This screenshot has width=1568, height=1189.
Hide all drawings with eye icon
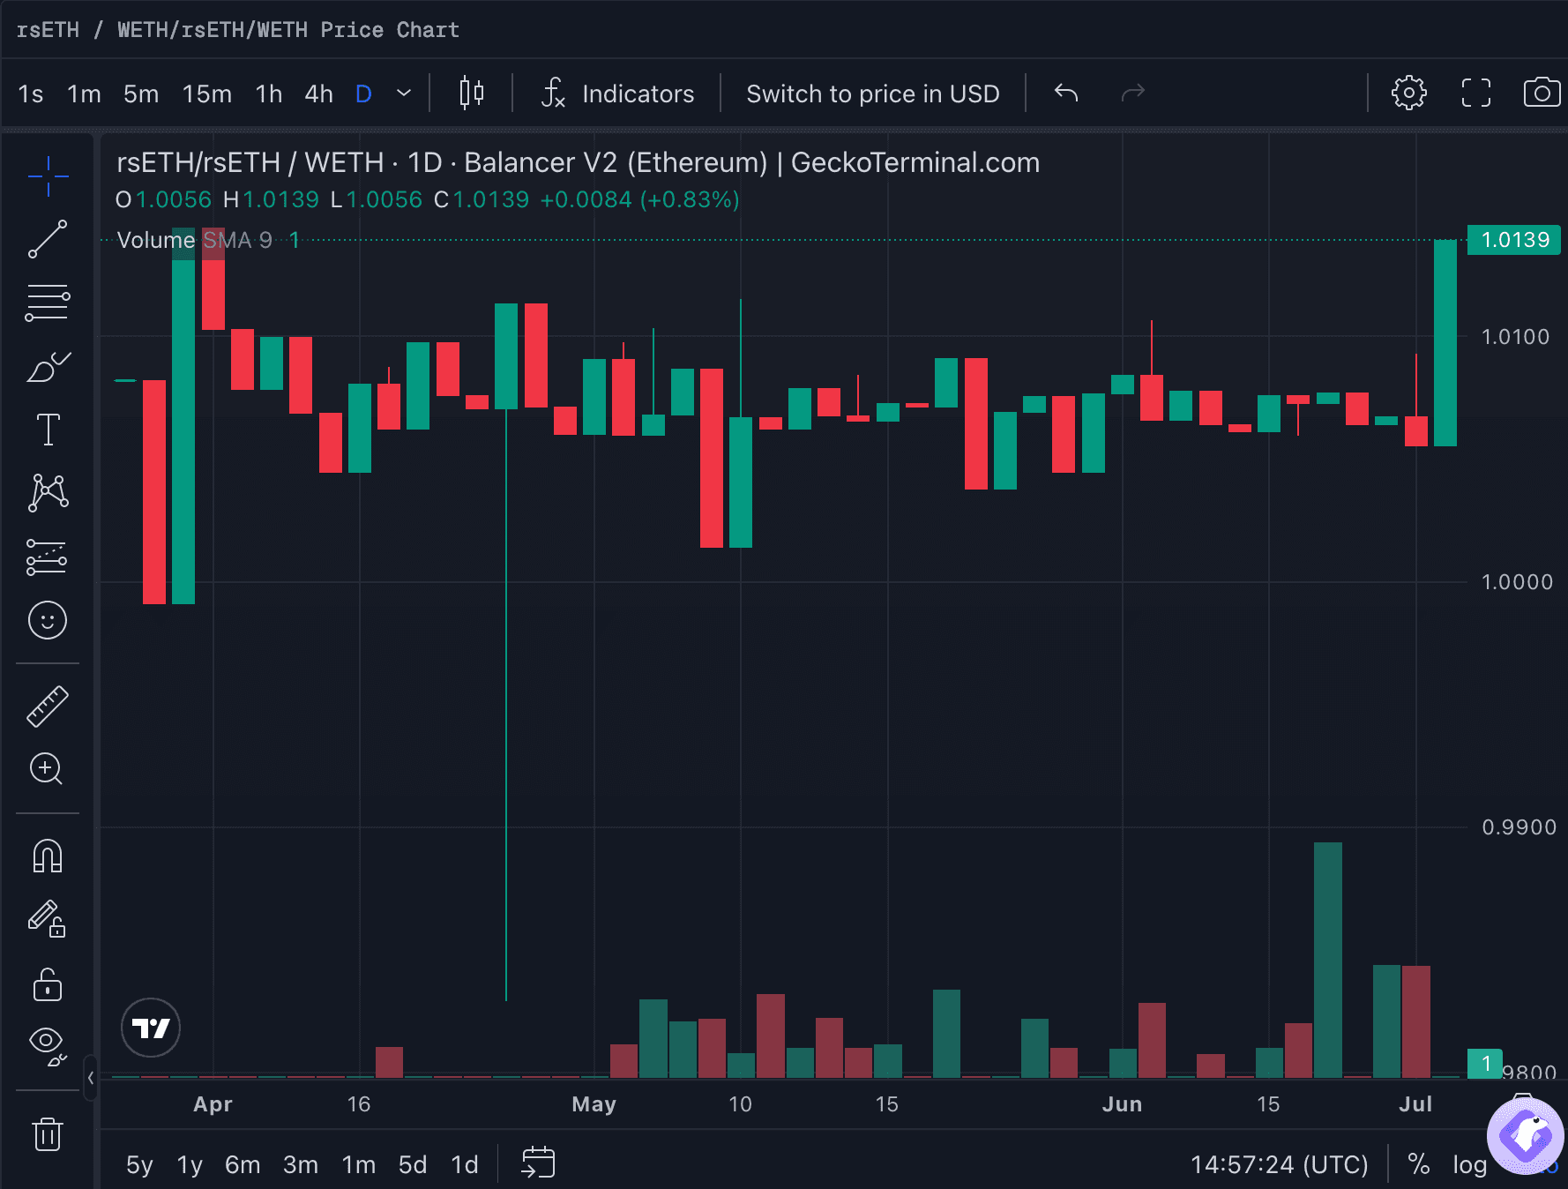click(x=48, y=1046)
